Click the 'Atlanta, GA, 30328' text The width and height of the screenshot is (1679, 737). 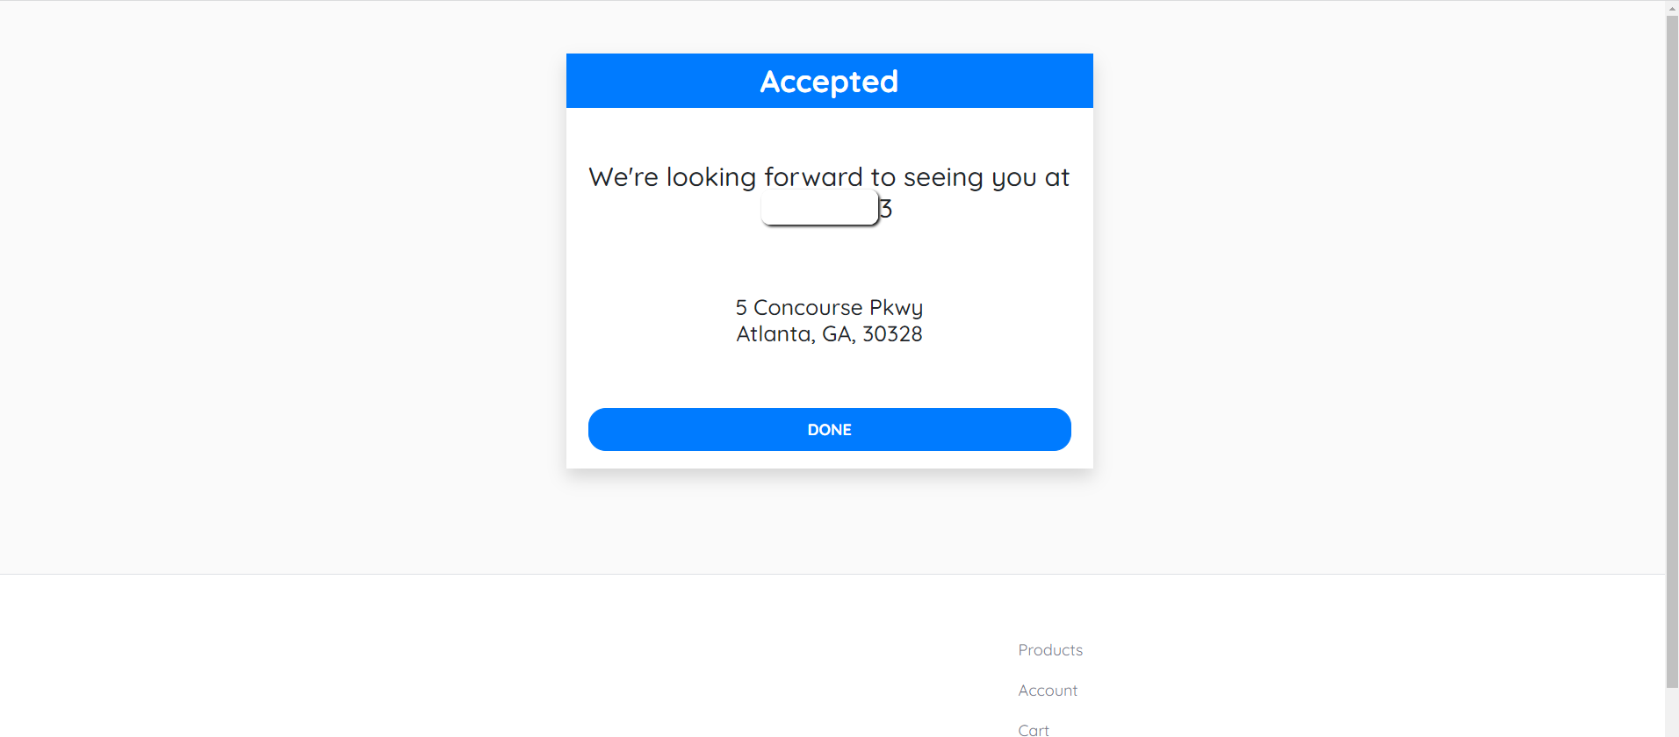[x=829, y=334]
